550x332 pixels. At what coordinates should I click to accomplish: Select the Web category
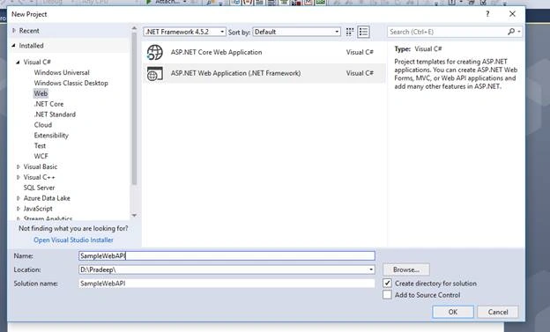[x=41, y=93]
